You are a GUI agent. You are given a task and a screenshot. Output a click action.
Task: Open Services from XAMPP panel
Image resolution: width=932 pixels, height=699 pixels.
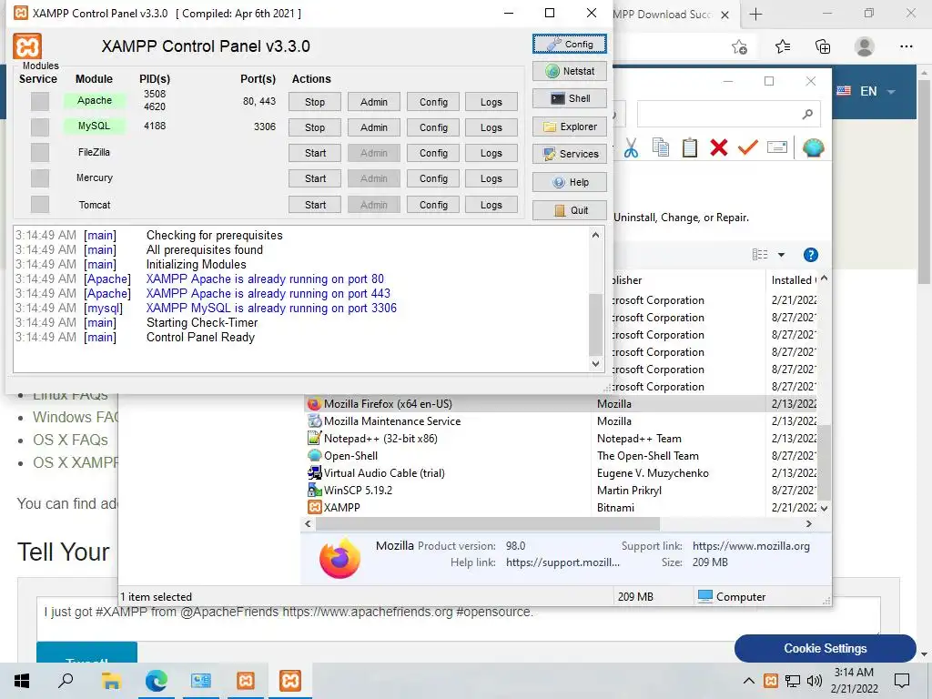click(x=570, y=154)
